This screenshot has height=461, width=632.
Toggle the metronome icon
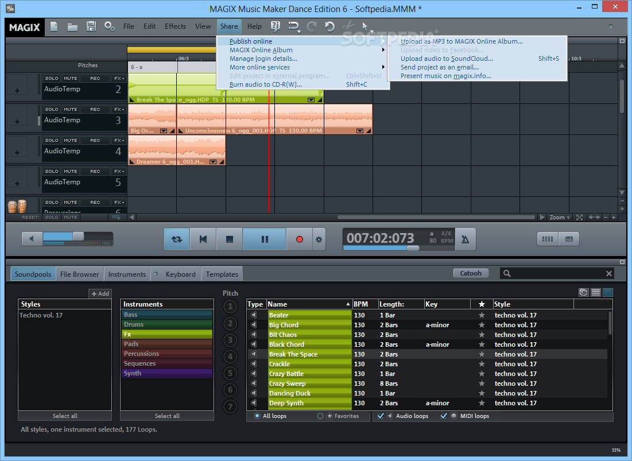(465, 239)
